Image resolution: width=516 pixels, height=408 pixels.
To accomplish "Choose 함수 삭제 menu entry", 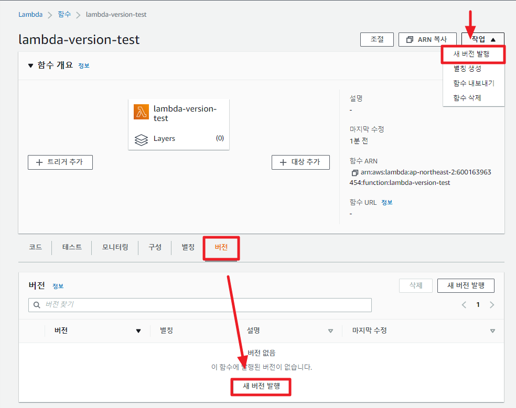I will pyautogui.click(x=467, y=97).
